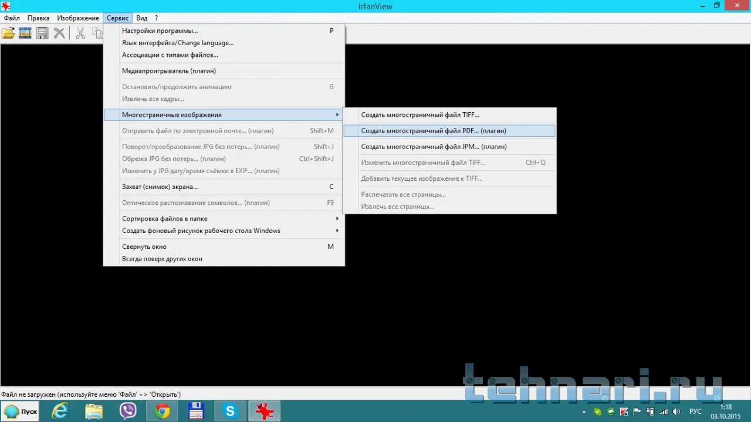Expand Многостраничные изображения submenu
Image resolution: width=751 pixels, height=422 pixels.
224,114
